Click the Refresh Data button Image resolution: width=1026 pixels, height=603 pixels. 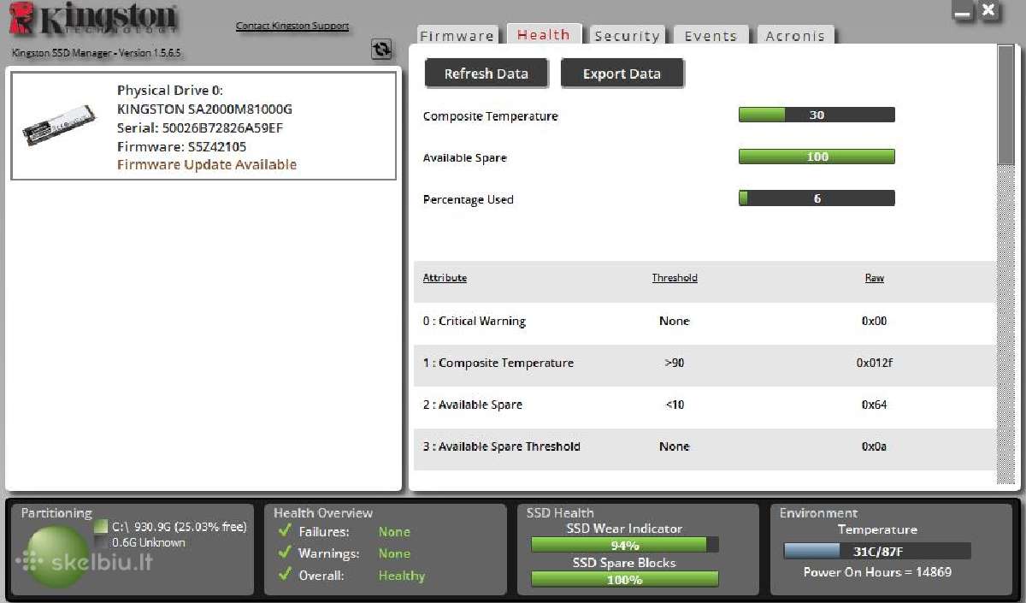click(486, 74)
